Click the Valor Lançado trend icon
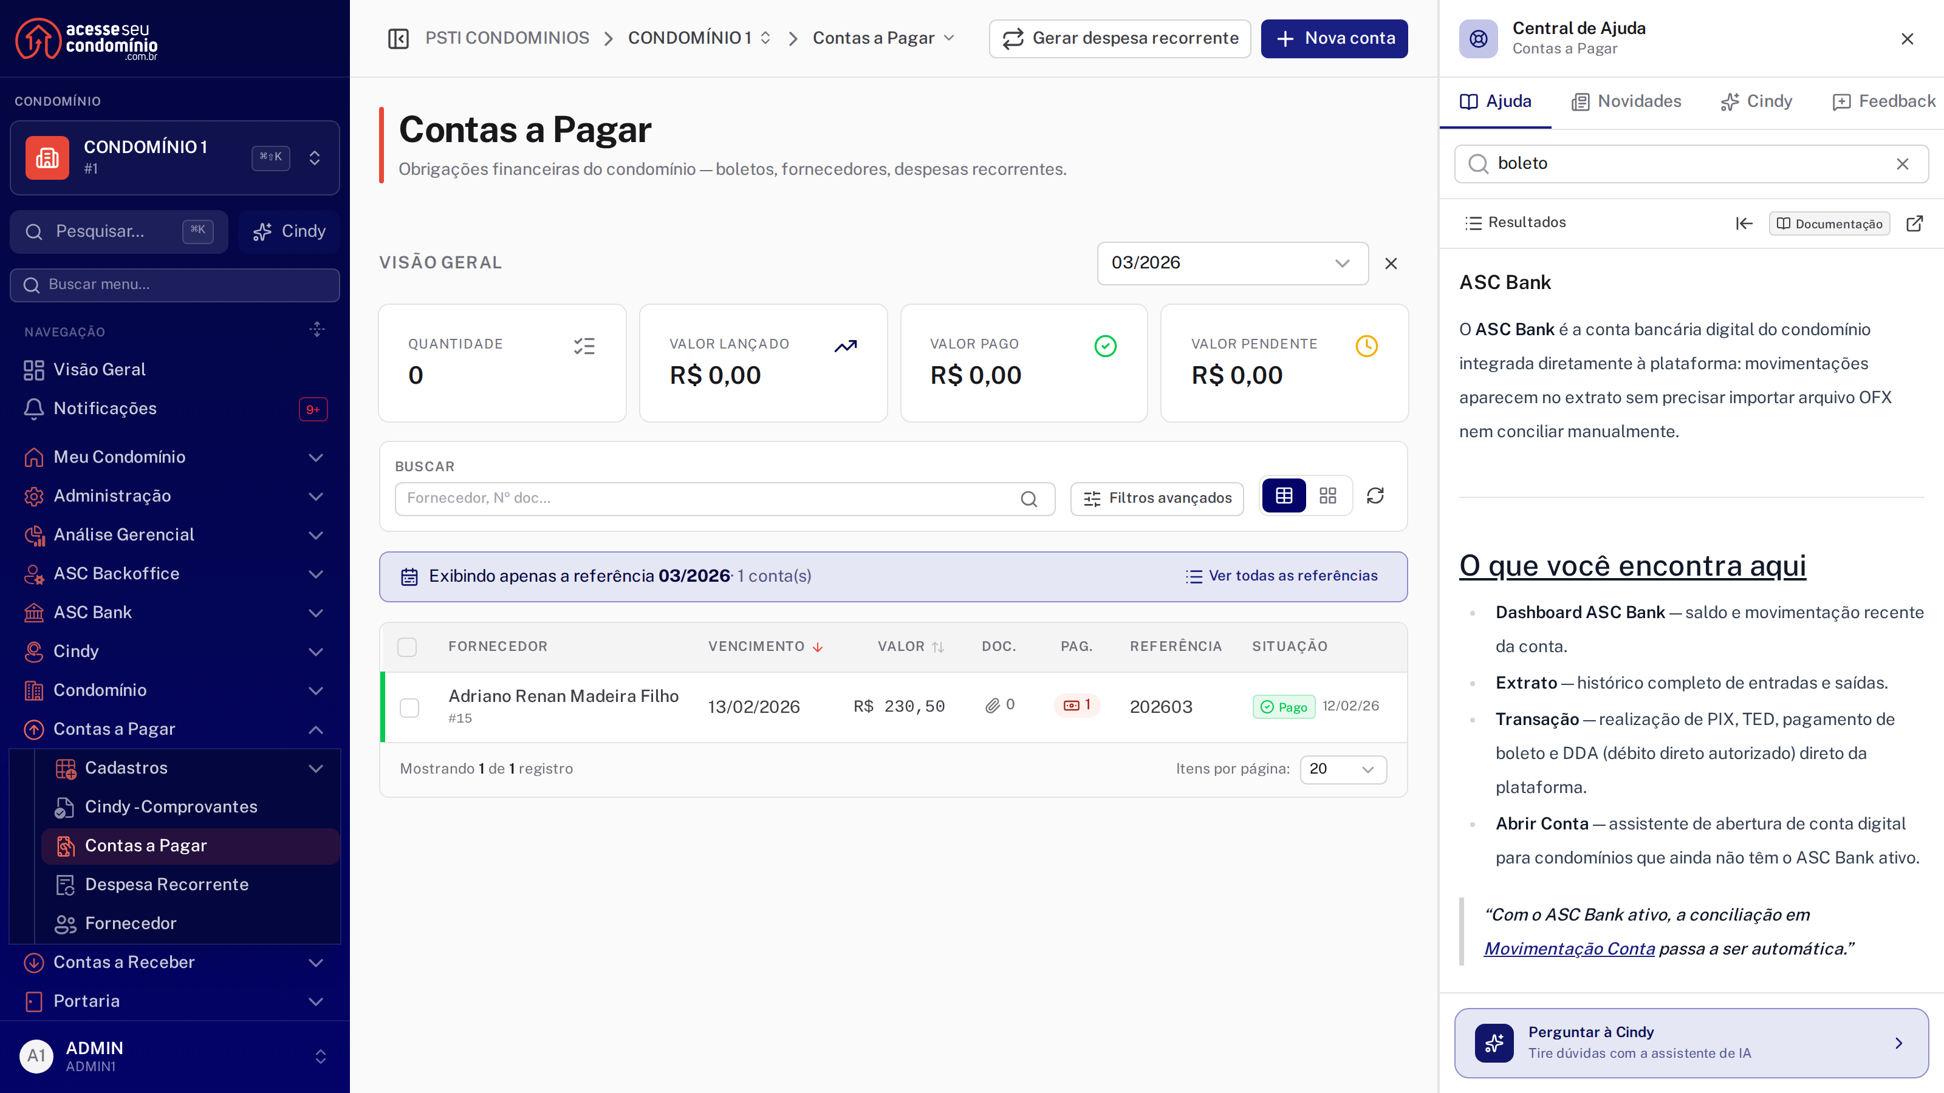 coord(845,346)
